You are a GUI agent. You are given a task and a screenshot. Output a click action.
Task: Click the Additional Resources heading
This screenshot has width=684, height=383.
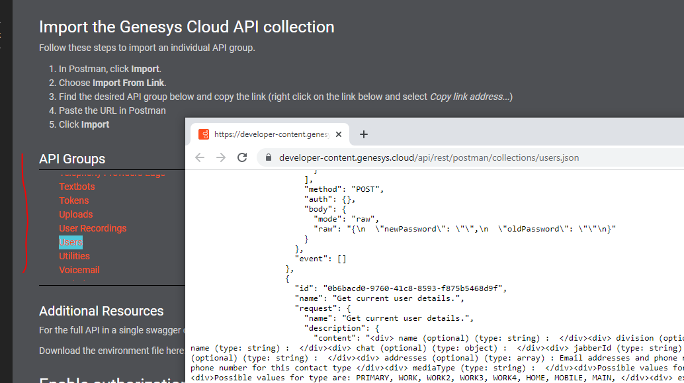[x=101, y=311]
